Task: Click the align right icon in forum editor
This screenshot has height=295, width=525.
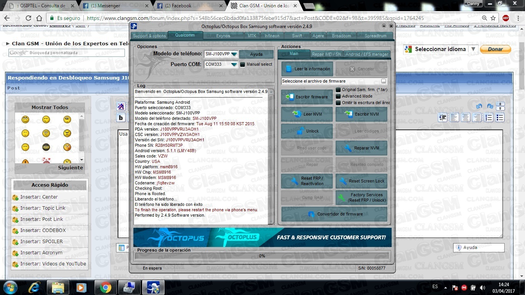Action: point(477,118)
